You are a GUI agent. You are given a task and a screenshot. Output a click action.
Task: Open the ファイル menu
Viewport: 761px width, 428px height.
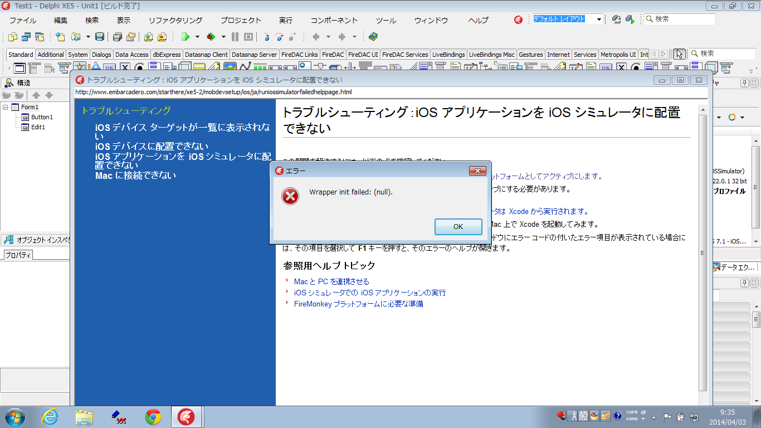[x=23, y=20]
